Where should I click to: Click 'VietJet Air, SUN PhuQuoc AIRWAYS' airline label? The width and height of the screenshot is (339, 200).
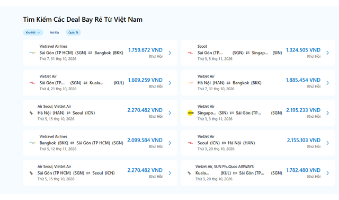(225, 167)
